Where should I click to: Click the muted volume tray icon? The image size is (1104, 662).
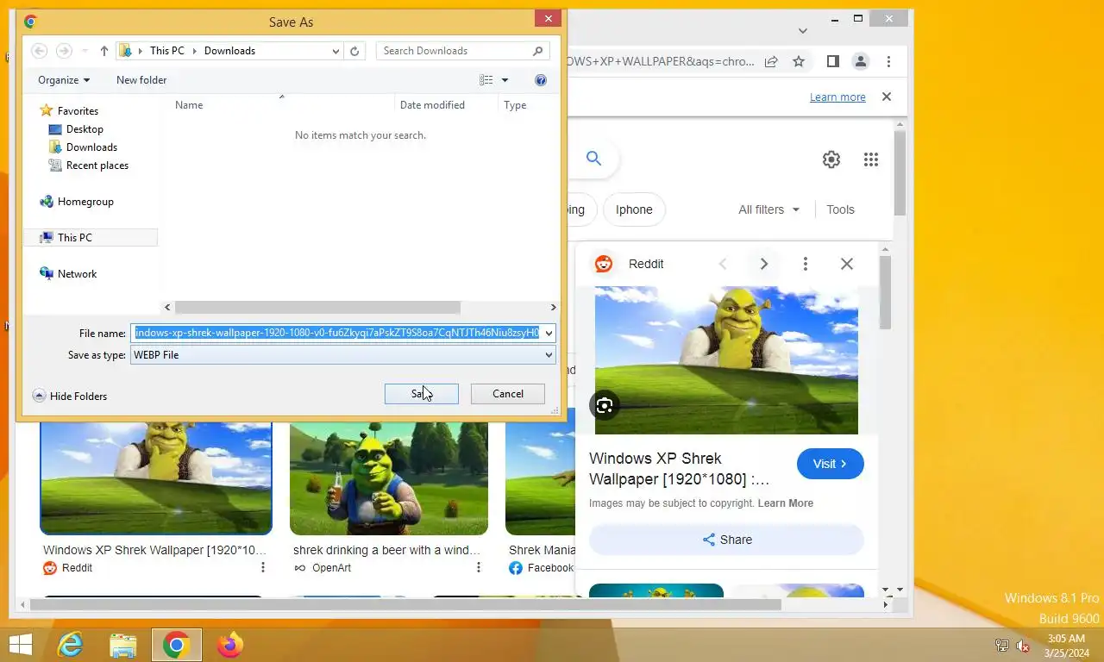(x=1023, y=646)
